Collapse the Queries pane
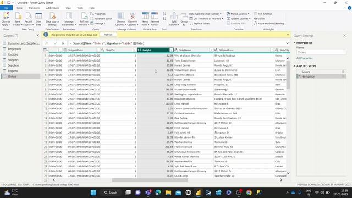The height and width of the screenshot is (198, 352). (x=38, y=35)
